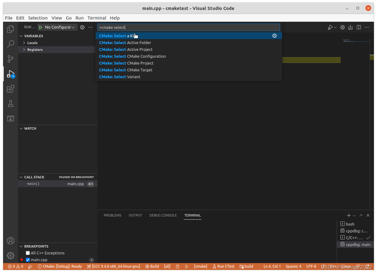
Task: Open the Terminal menu
Action: 97,18
